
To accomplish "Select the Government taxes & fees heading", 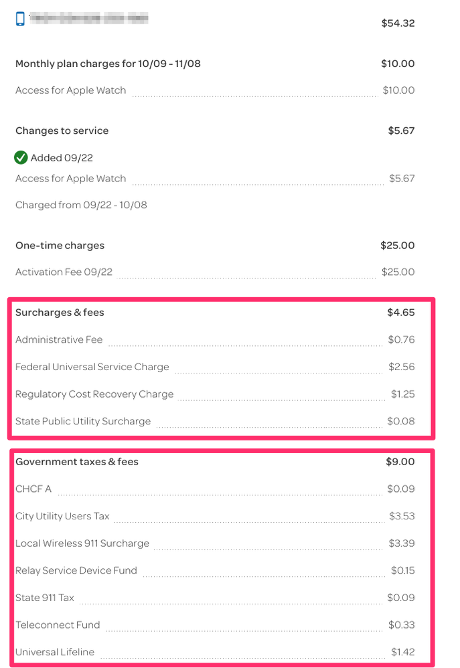I will click(x=77, y=462).
